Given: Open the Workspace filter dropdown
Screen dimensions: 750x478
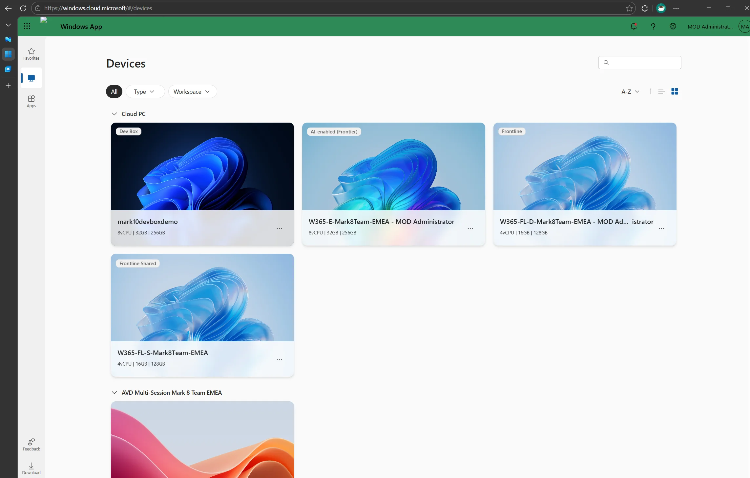Looking at the screenshot, I should click(192, 91).
